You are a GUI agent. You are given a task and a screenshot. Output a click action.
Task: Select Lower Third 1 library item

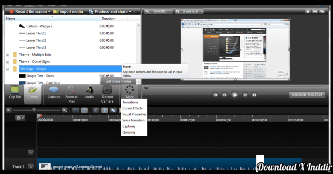click(36, 33)
